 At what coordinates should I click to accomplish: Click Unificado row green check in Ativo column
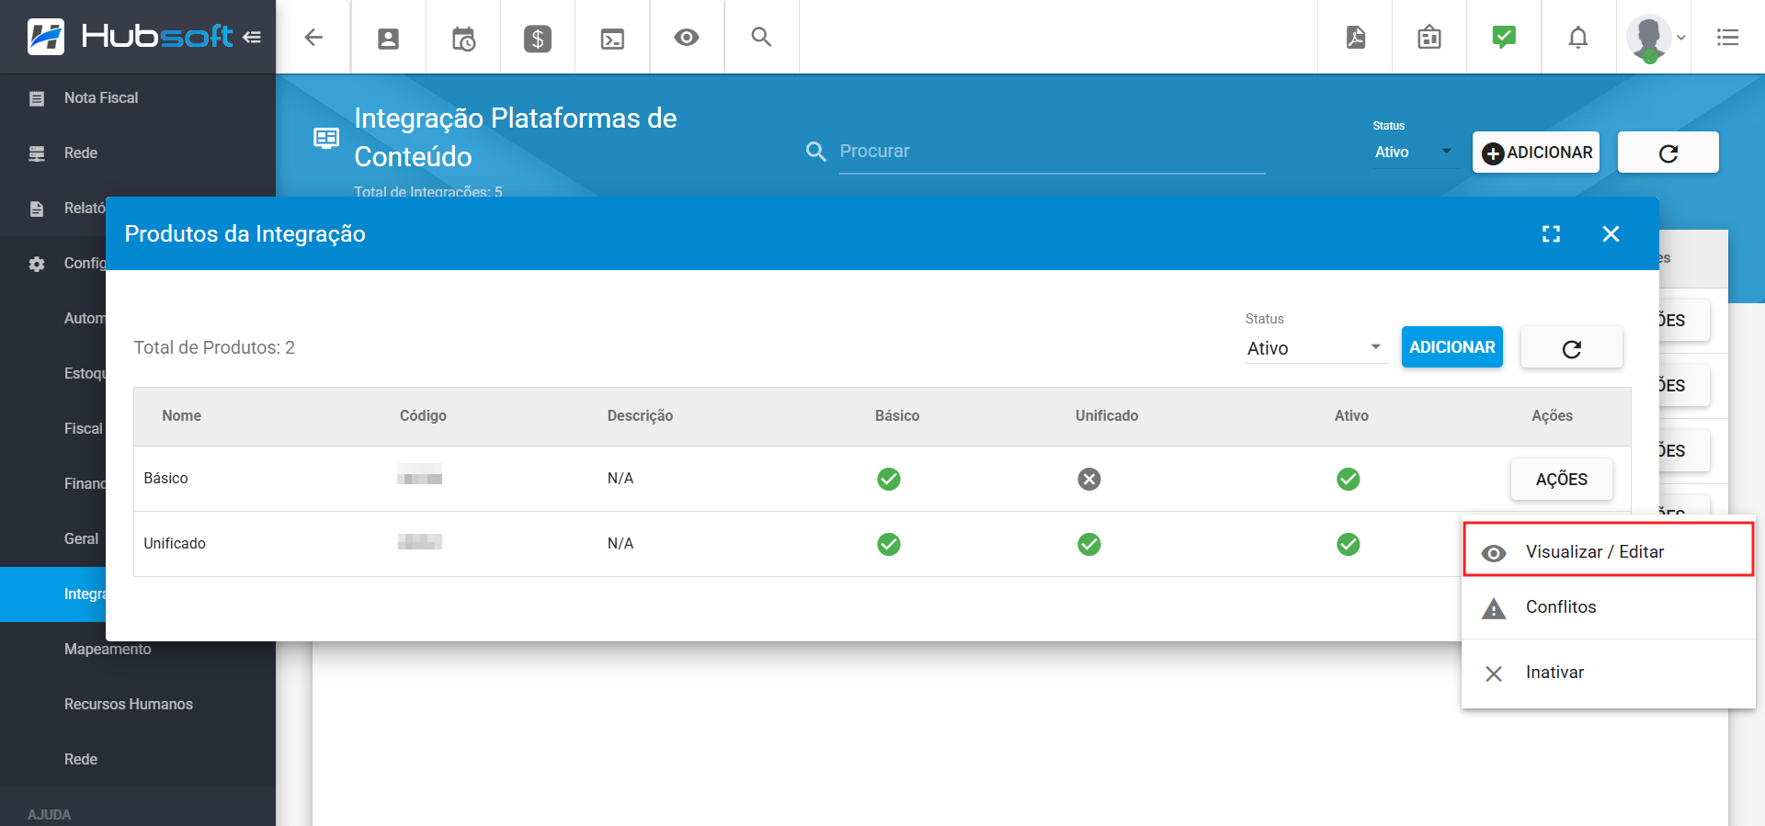coord(1349,545)
